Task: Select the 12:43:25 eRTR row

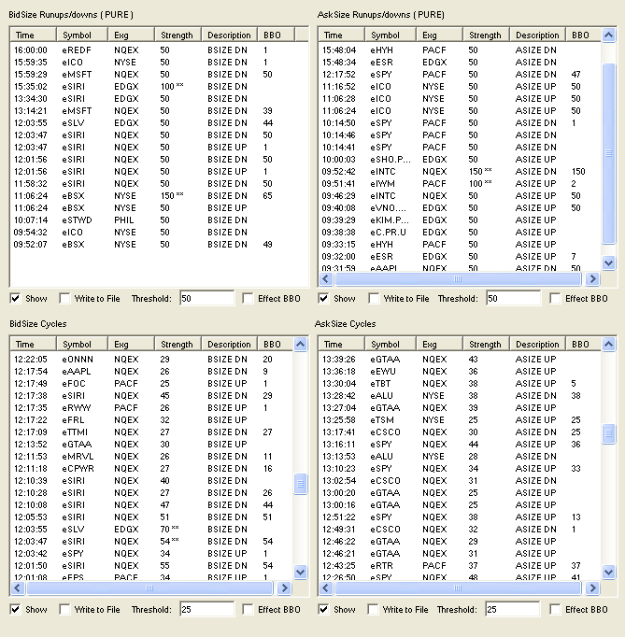Action: point(460,566)
